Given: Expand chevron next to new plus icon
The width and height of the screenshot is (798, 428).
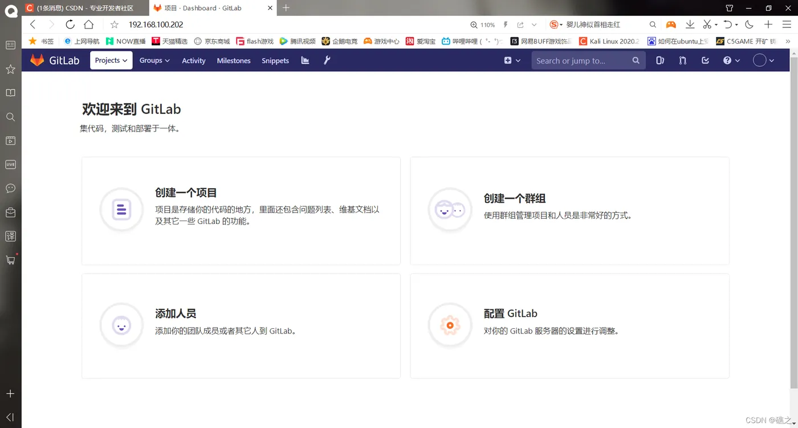Looking at the screenshot, I should (518, 60).
